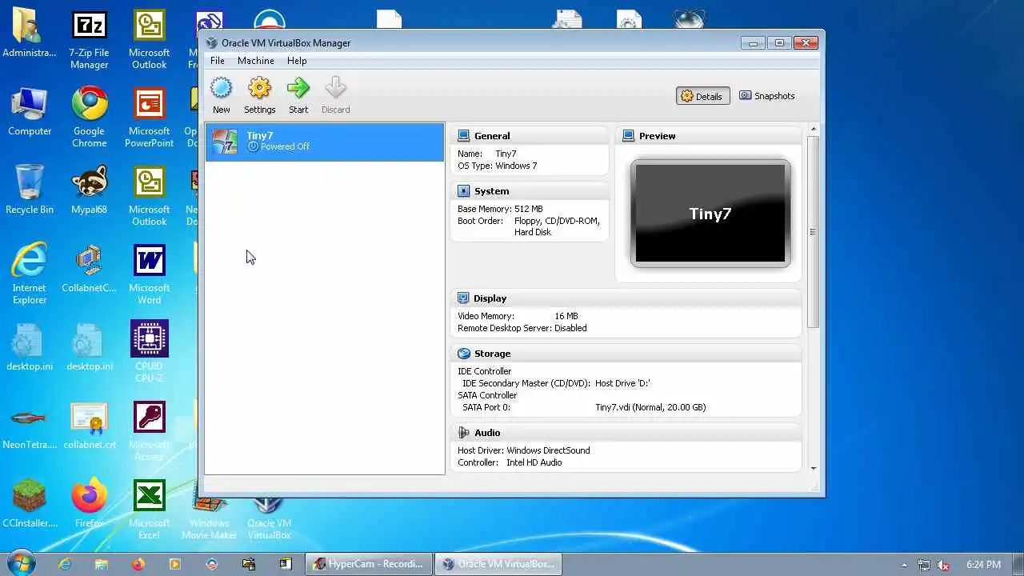
Task: Click the Base Memory 512 MB value
Action: click(529, 209)
